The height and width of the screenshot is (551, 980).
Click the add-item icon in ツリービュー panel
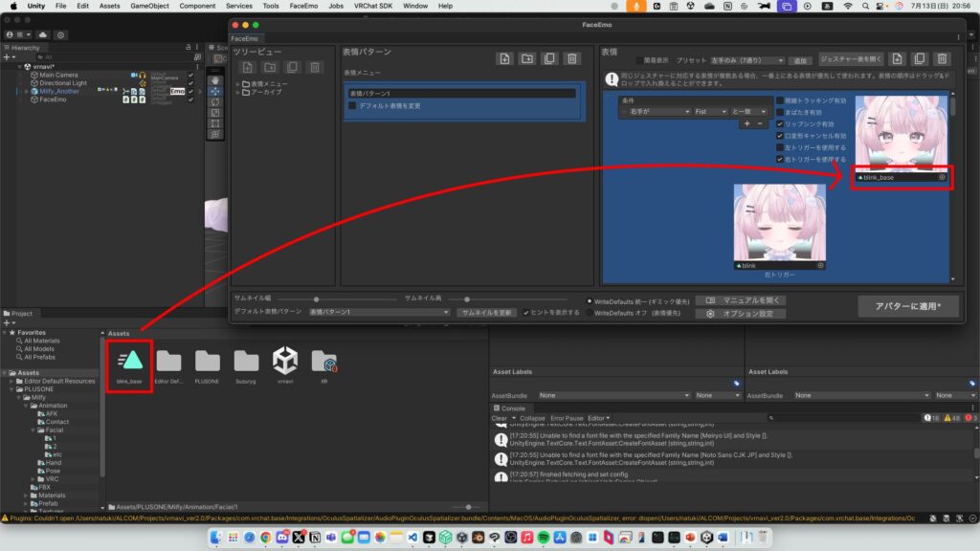[247, 67]
